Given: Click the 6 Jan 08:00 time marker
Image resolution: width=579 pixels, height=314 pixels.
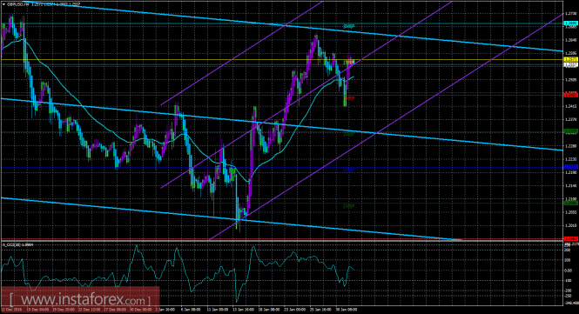Looking at the screenshot, I should [191, 310].
